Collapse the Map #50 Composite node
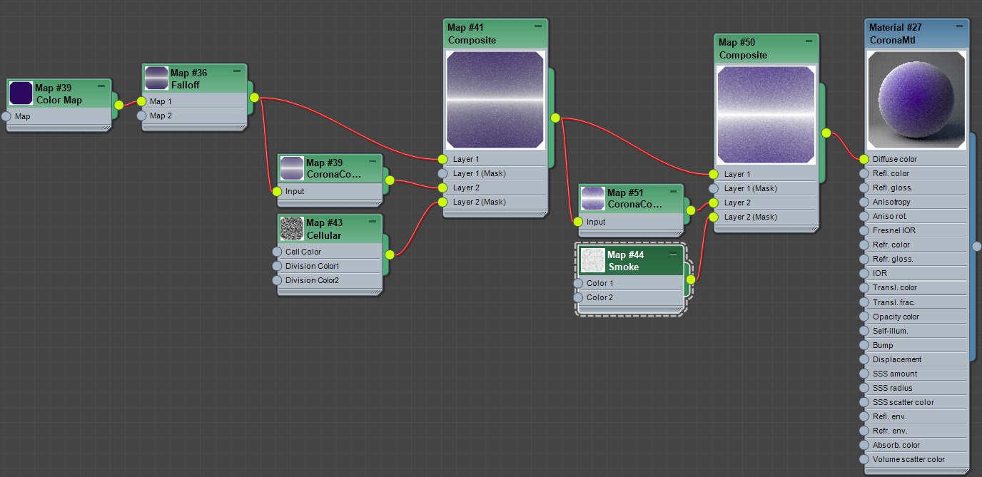982x477 pixels. pos(809,41)
